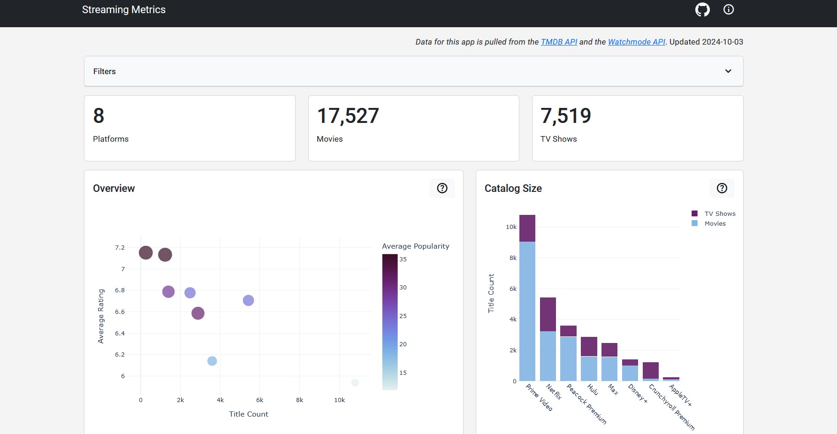Open the TMDB API link
The width and height of the screenshot is (837, 434).
coord(559,42)
